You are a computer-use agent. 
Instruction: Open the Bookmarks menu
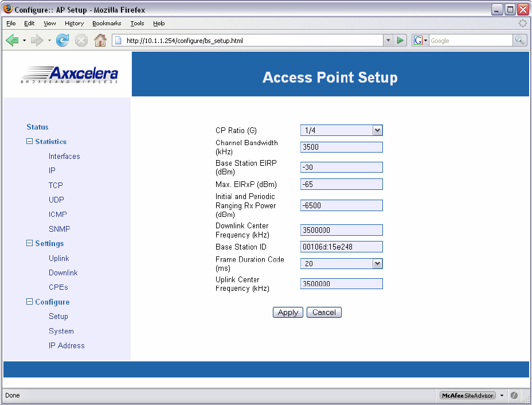pyautogui.click(x=107, y=23)
